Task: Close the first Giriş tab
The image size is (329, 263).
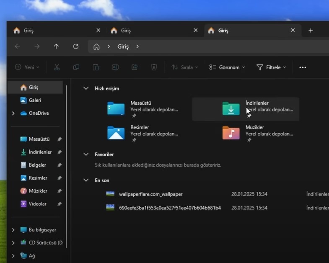Action: point(98,31)
